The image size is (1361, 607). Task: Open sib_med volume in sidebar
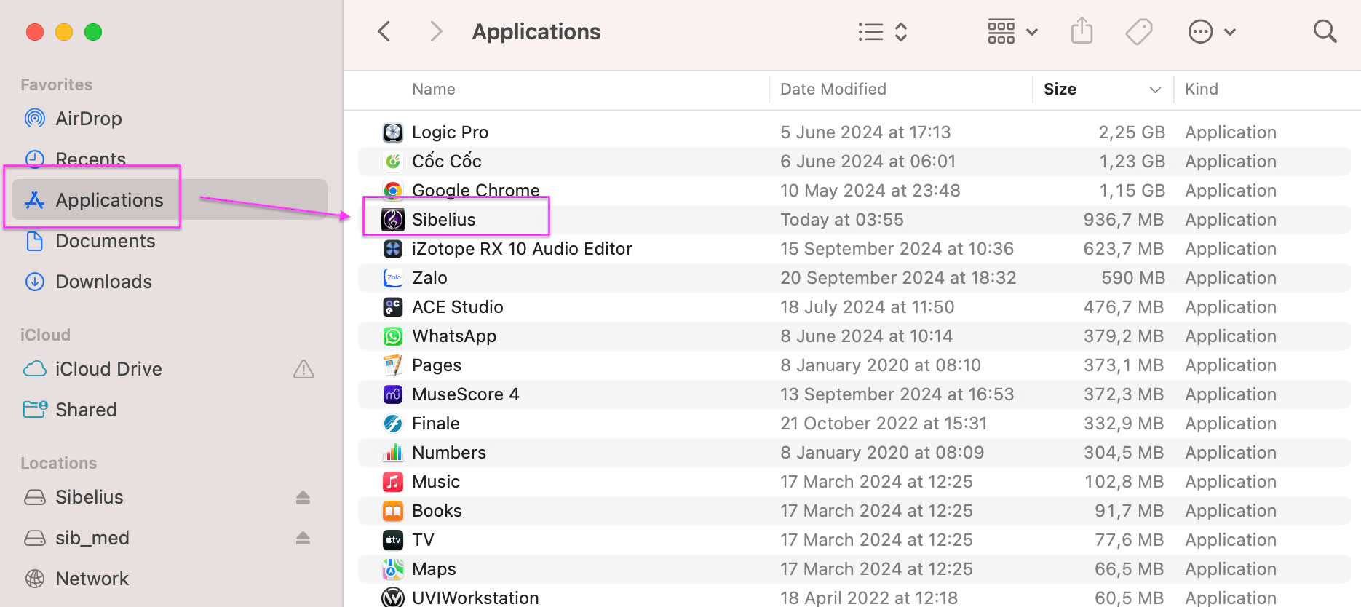(169, 538)
